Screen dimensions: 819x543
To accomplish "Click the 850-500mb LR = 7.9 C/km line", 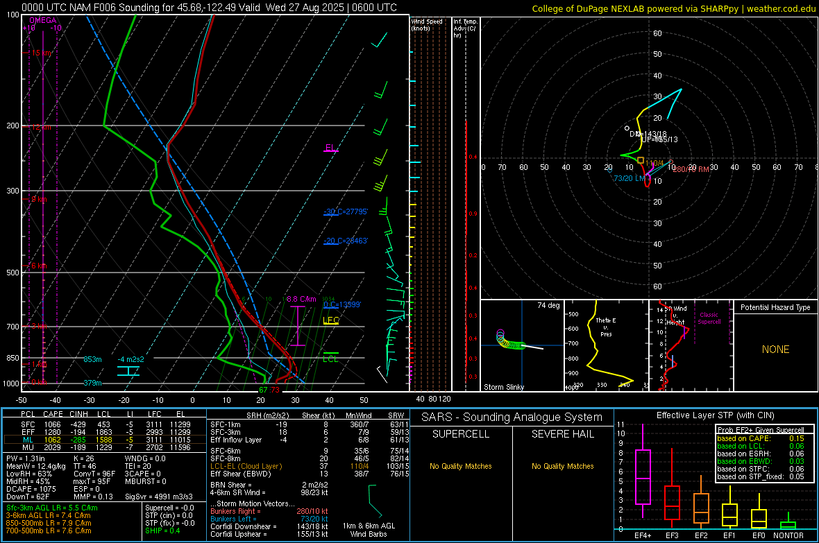I will pyautogui.click(x=49, y=523).
